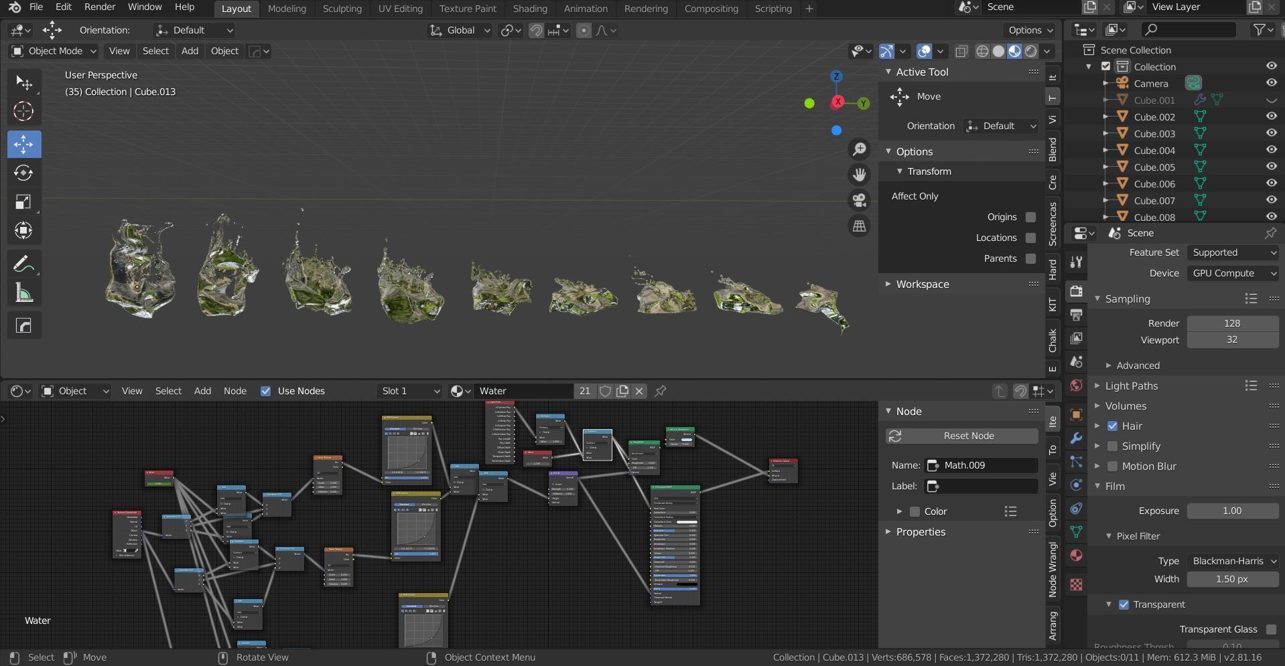The image size is (1285, 666).
Task: Activate the Measure tool
Action: (x=24, y=292)
